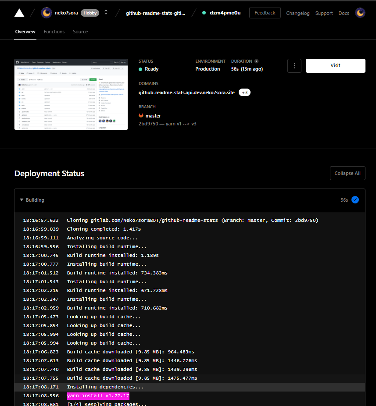
Task: Open the master branch link
Action: click(153, 116)
